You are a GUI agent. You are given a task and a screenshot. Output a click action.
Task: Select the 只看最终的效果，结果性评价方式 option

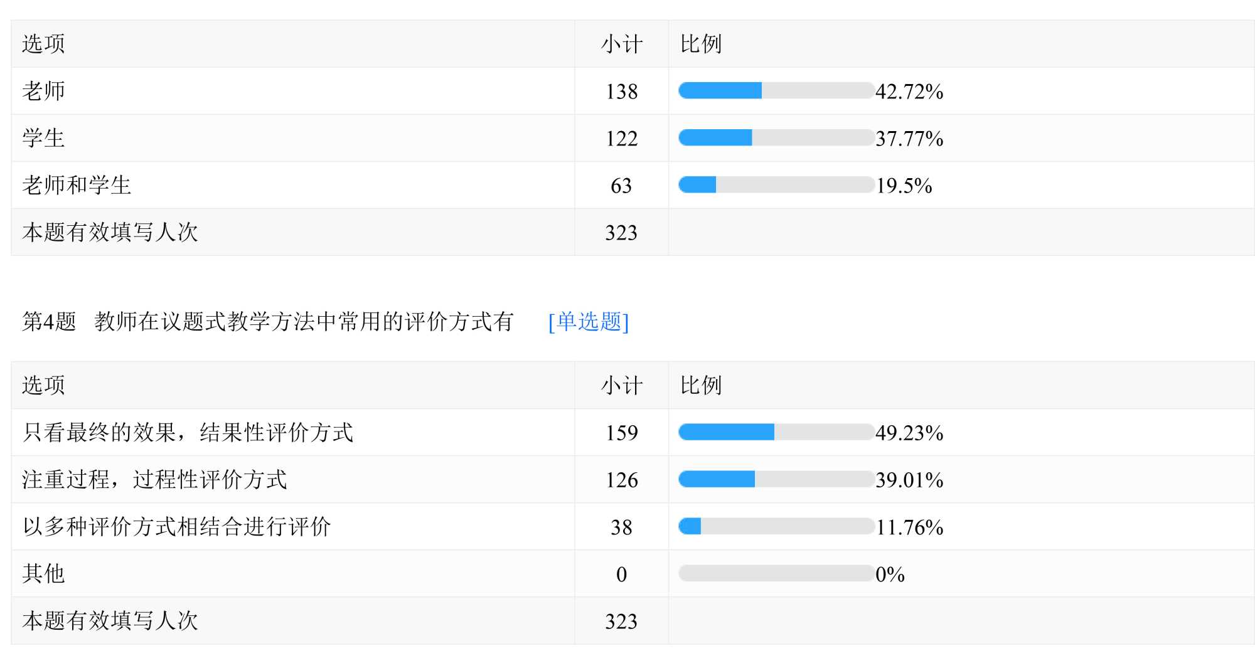click(188, 432)
